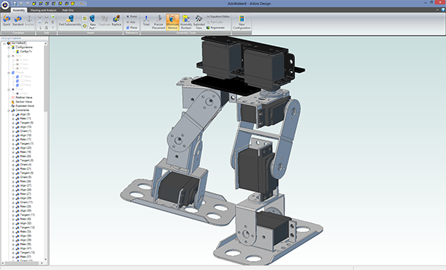The width and height of the screenshot is (446, 270).
Task: Select the Standard constraint tool
Action: (x=18, y=21)
